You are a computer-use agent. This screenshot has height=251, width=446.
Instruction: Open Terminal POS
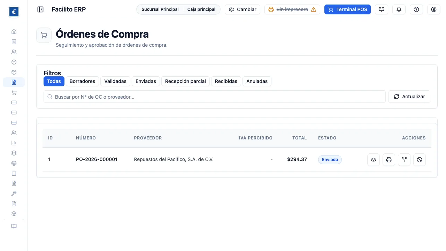347,9
